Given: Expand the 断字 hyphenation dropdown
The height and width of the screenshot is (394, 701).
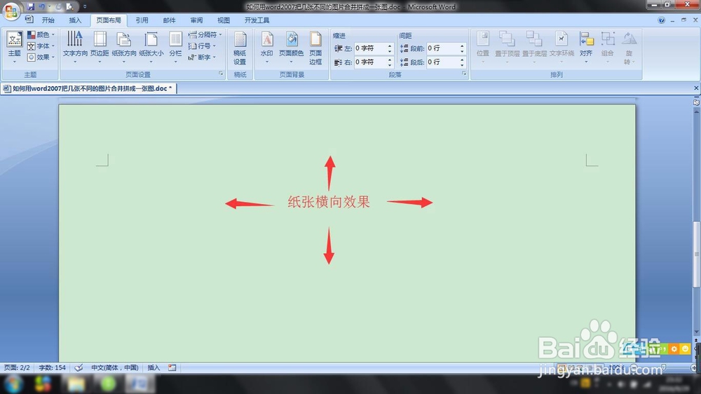Looking at the screenshot, I should coord(202,57).
